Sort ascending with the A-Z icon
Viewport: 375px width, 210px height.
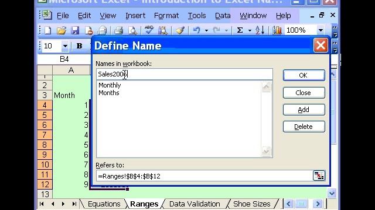pyautogui.click(x=260, y=30)
